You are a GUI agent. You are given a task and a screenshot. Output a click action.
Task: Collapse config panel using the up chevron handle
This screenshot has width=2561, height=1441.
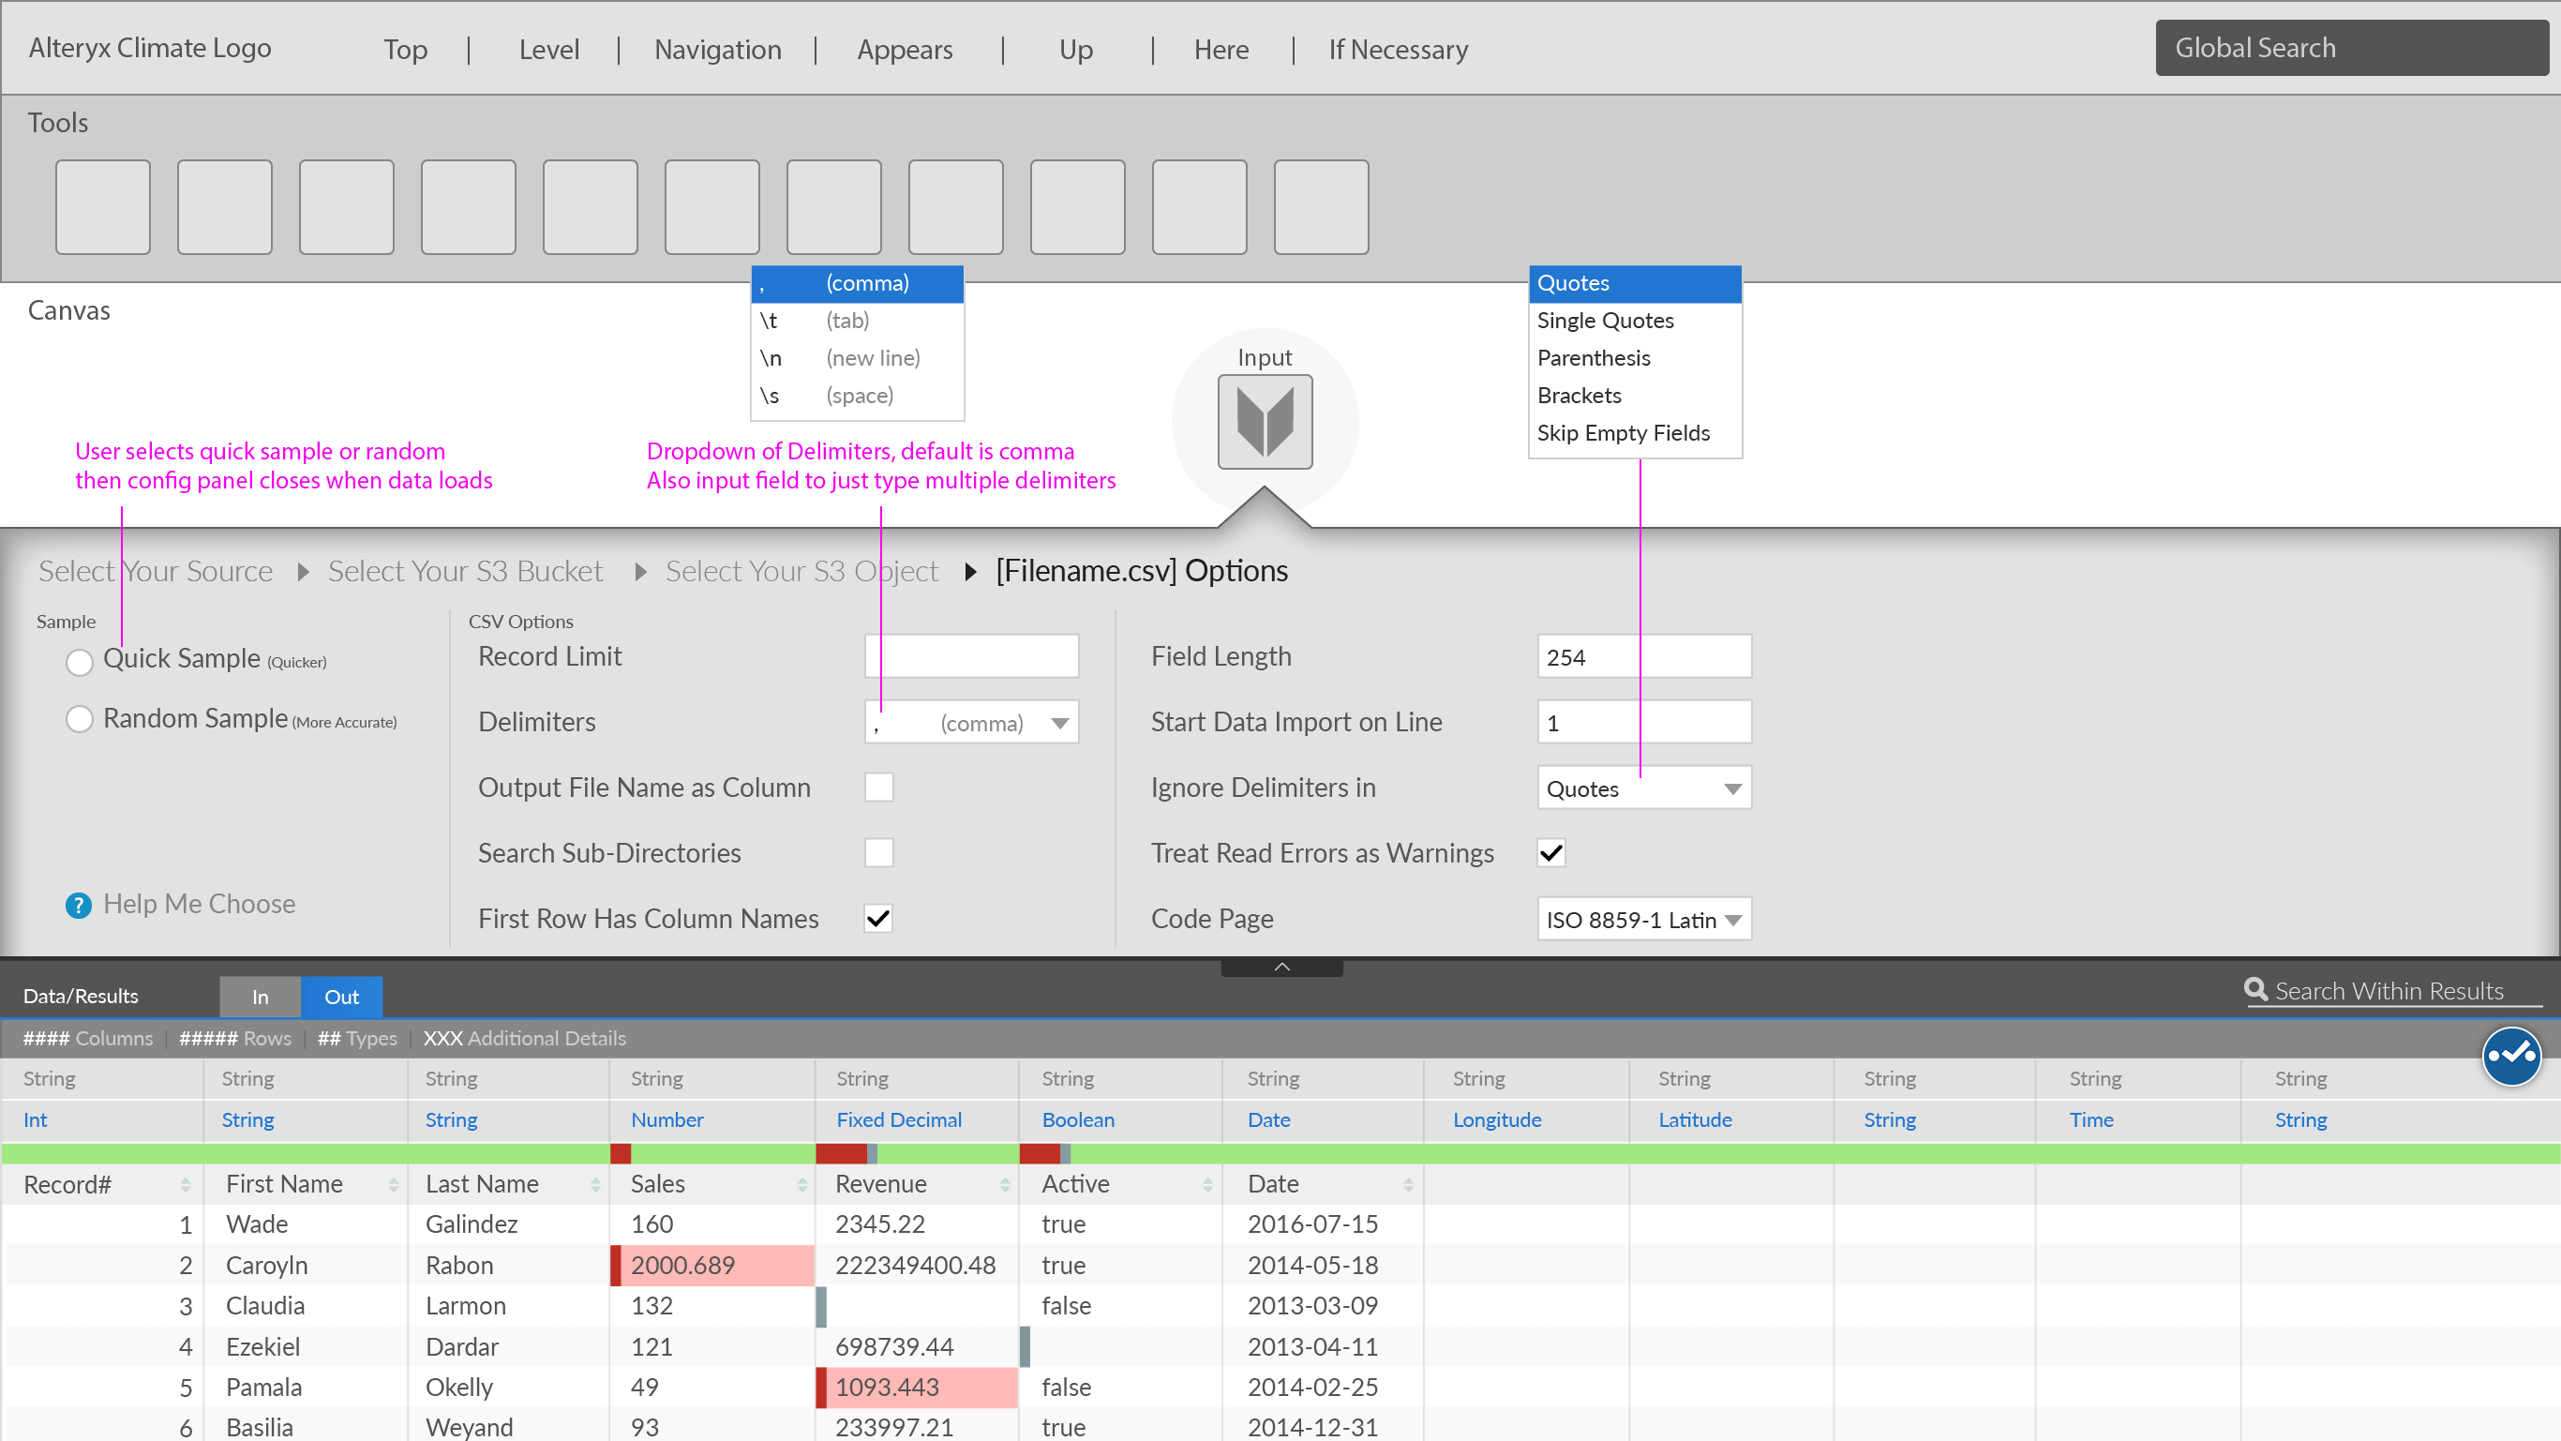(x=1281, y=967)
